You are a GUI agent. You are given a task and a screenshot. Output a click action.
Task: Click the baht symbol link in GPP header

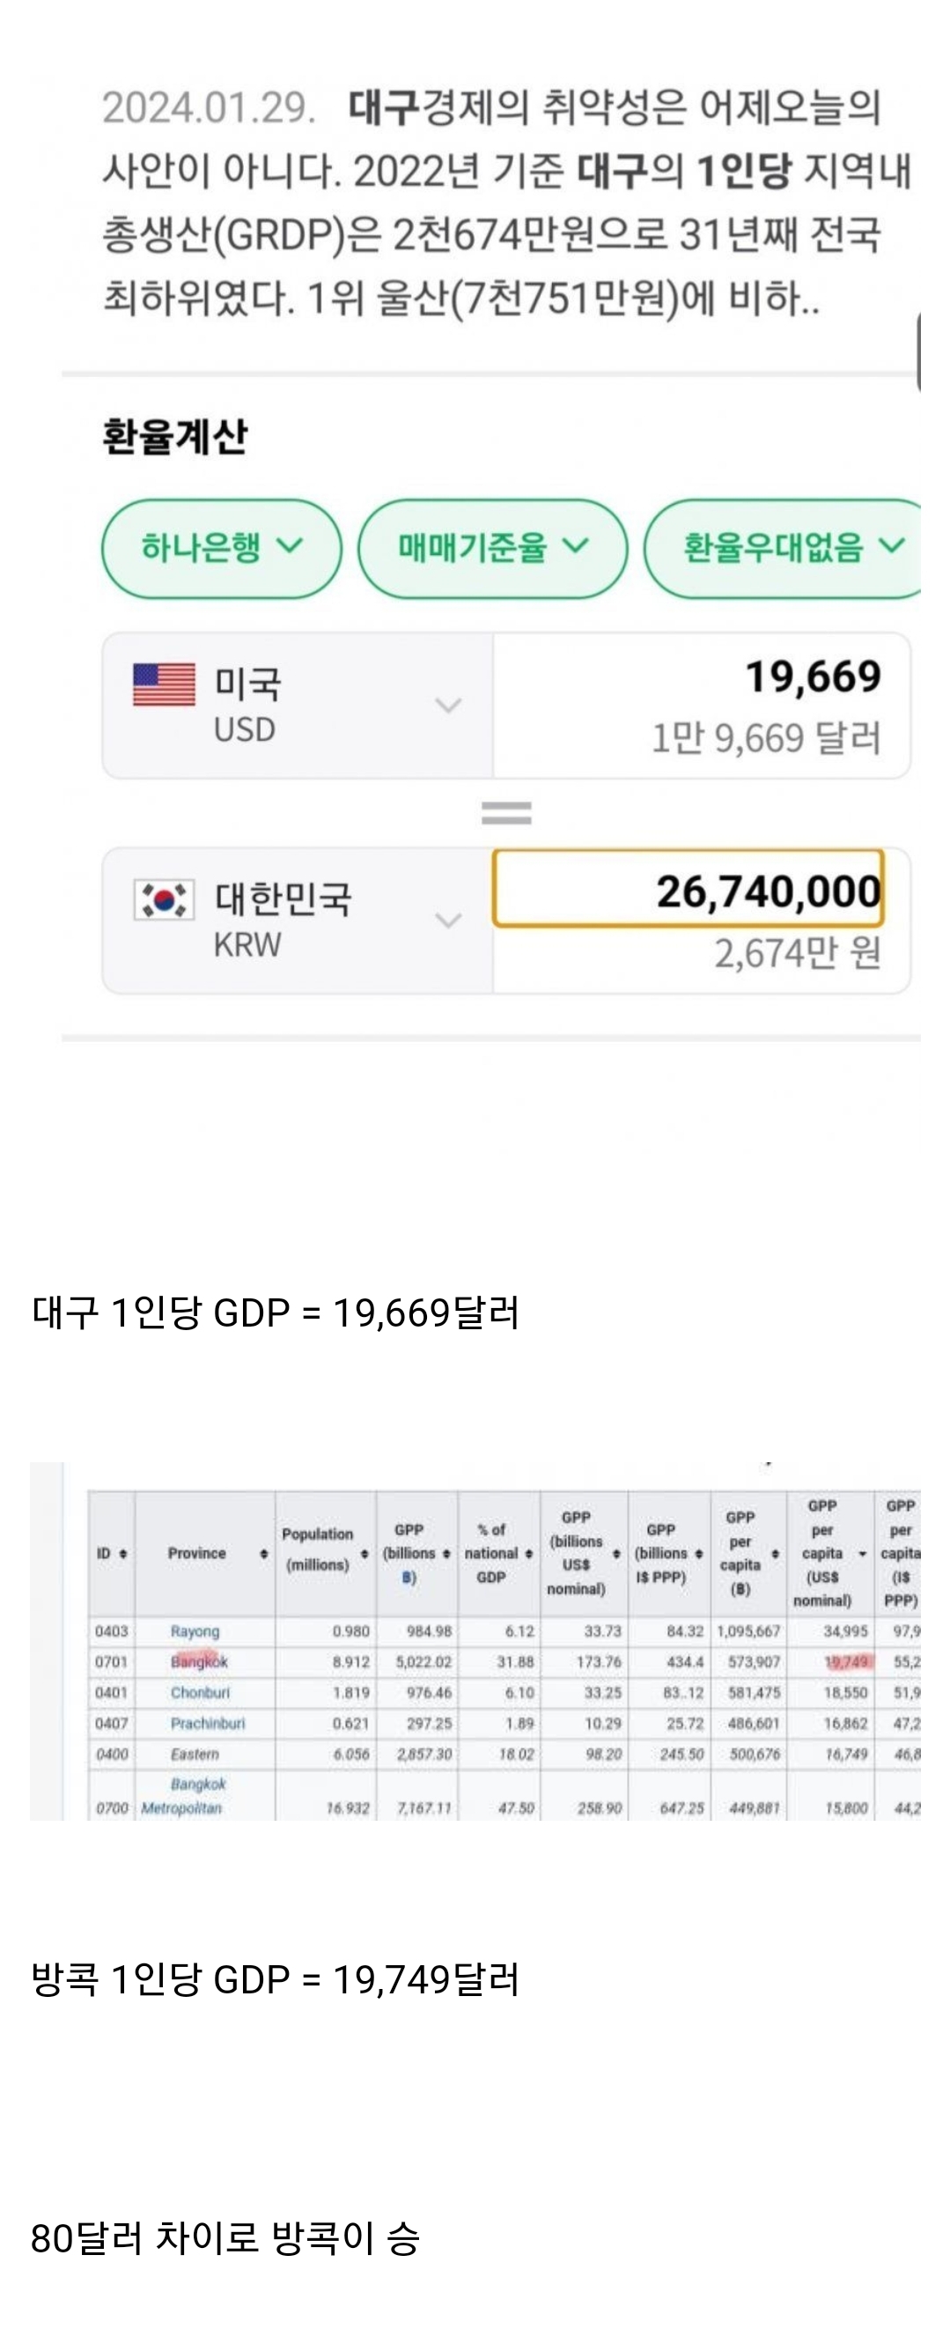pyautogui.click(x=409, y=1577)
